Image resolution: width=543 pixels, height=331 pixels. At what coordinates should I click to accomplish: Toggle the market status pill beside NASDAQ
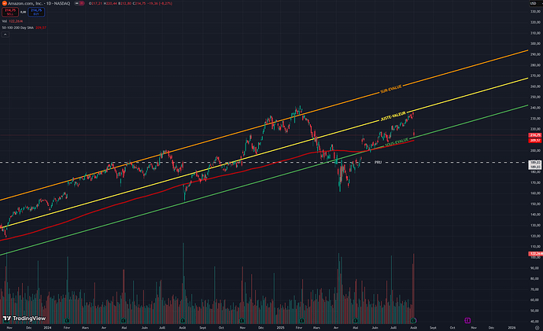(x=79, y=3)
